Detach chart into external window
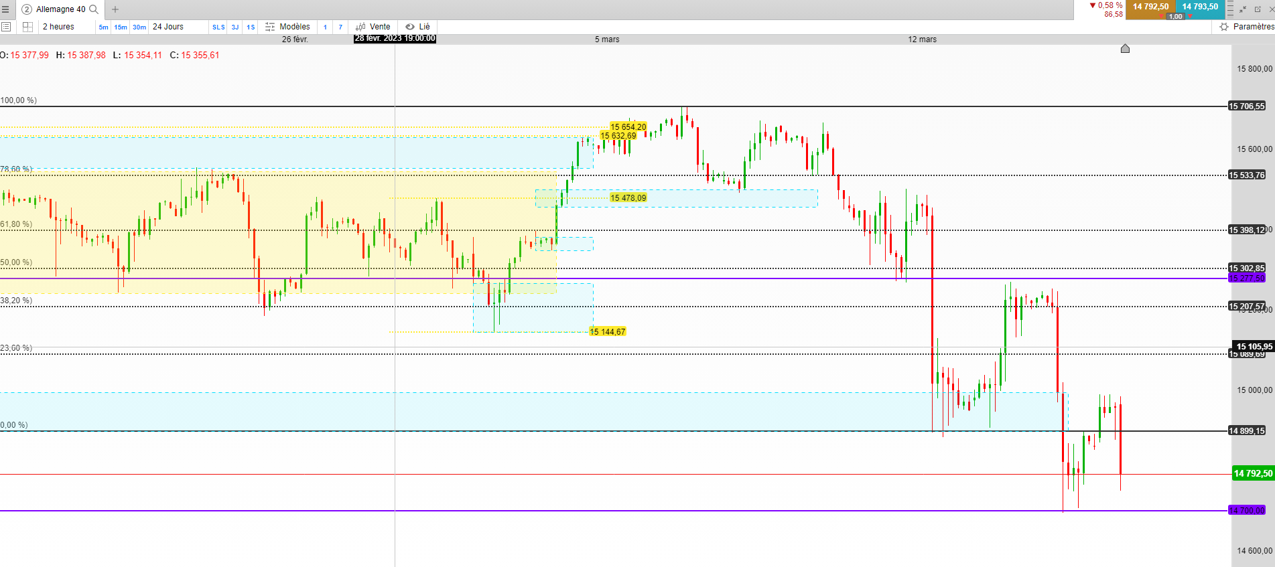 [x=1258, y=9]
